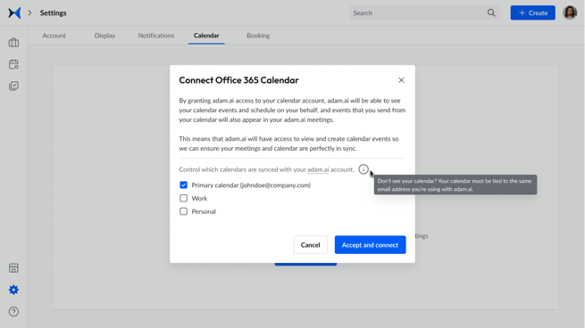The image size is (585, 328).
Task: Open the help question mark icon
Action: pyautogui.click(x=13, y=312)
